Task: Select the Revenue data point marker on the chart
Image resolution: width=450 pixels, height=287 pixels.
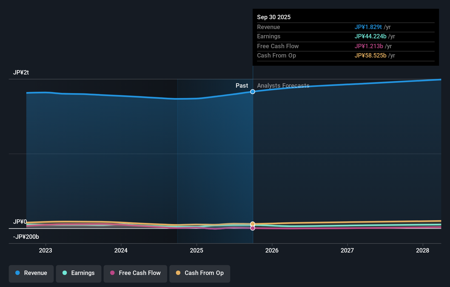Action: [252, 92]
